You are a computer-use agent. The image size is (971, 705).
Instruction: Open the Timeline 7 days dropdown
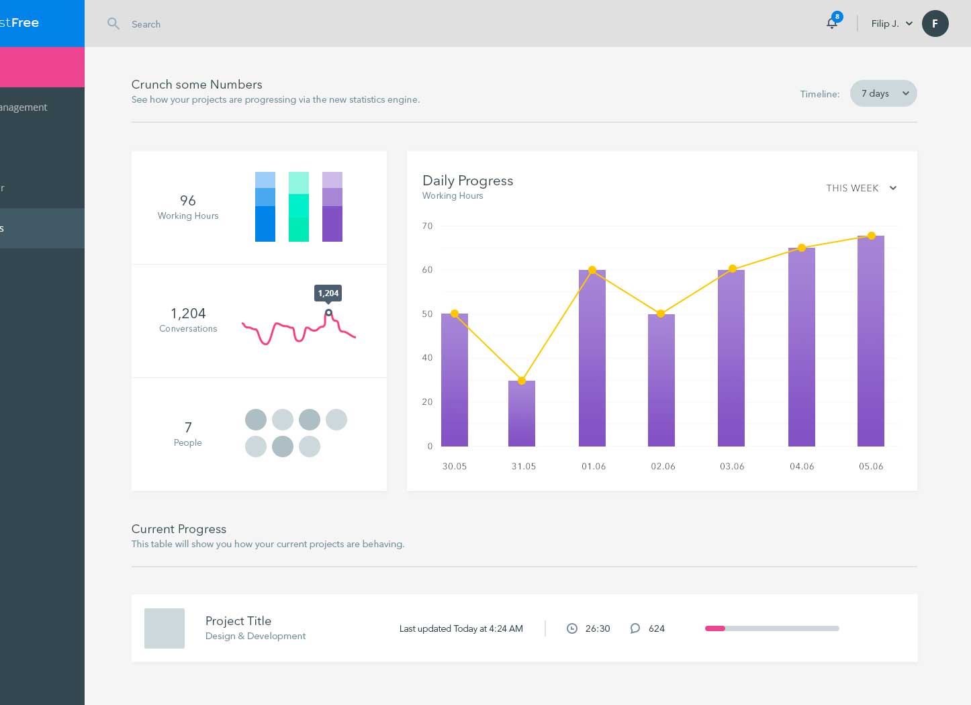tap(883, 93)
